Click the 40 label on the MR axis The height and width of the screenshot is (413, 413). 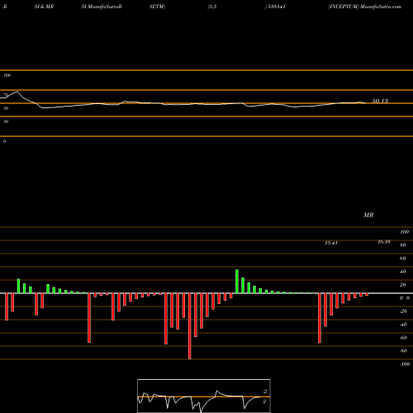(403, 272)
